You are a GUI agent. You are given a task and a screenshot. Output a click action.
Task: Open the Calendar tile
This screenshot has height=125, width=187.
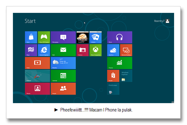pos(63,76)
